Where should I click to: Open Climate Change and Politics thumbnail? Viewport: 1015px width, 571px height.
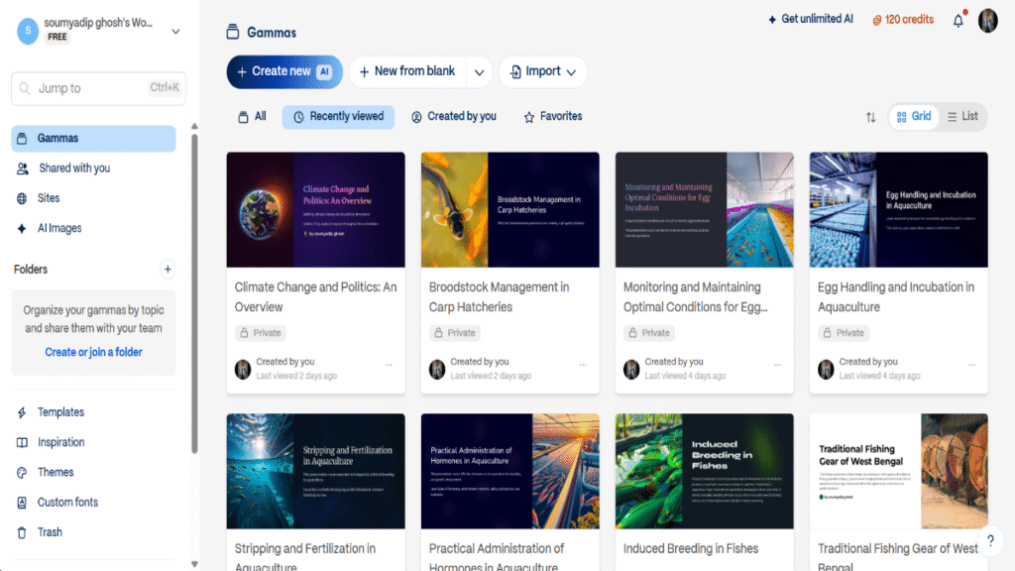pos(316,210)
